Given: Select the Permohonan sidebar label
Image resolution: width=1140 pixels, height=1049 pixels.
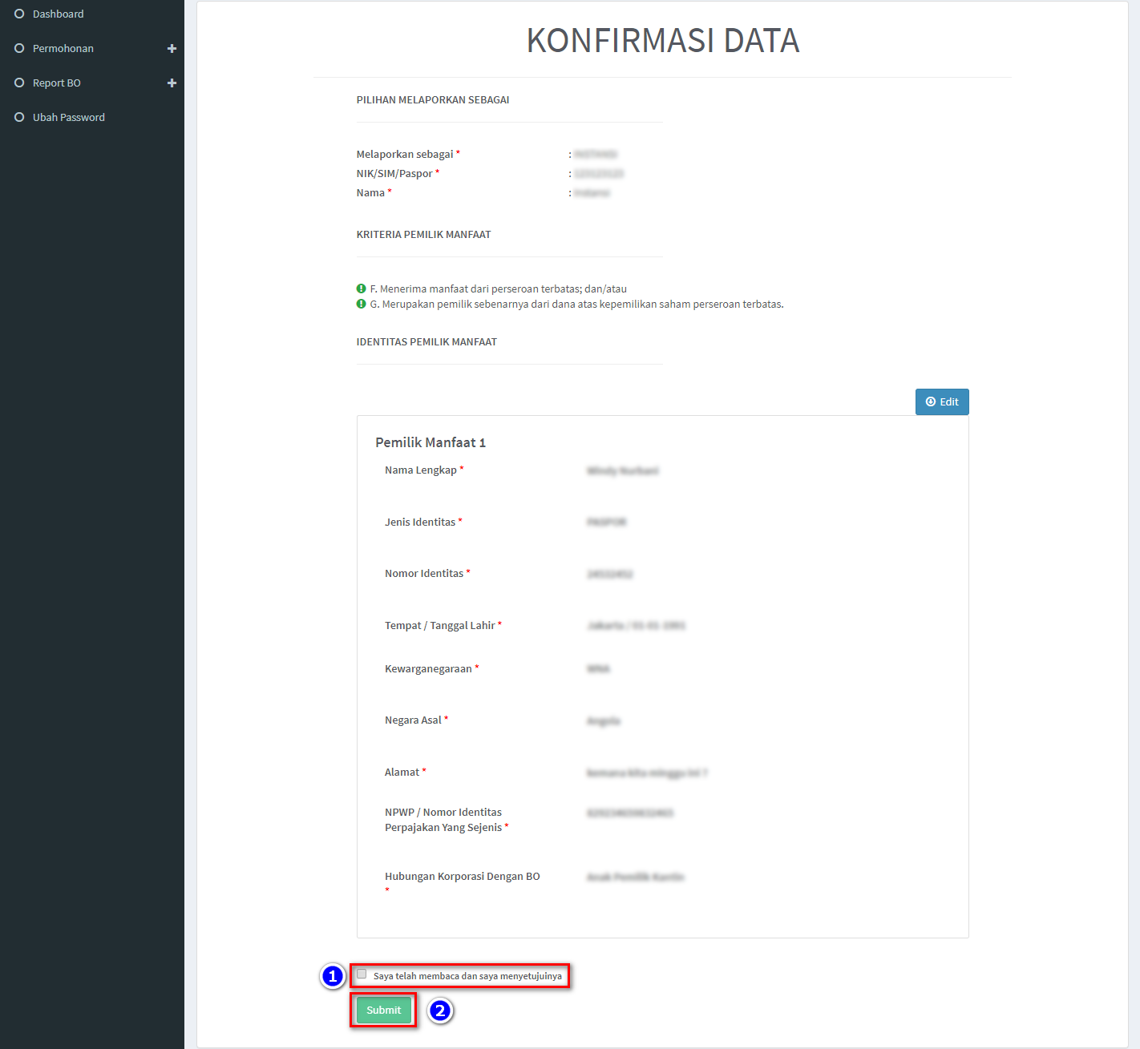Looking at the screenshot, I should coord(63,48).
